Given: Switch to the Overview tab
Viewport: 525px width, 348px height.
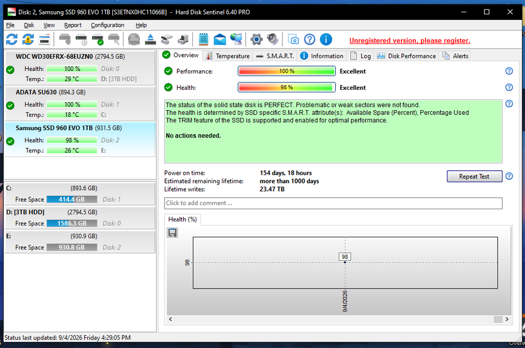Looking at the screenshot, I should (x=181, y=55).
